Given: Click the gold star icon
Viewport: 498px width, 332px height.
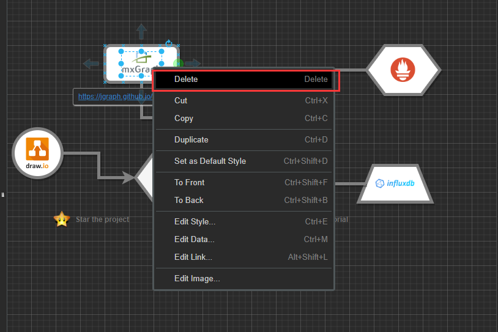Looking at the screenshot, I should point(62,219).
